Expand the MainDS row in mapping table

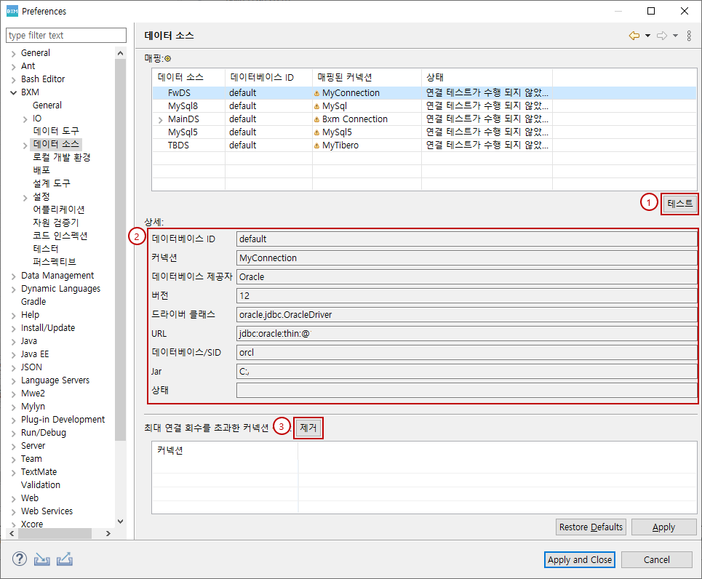tap(160, 119)
